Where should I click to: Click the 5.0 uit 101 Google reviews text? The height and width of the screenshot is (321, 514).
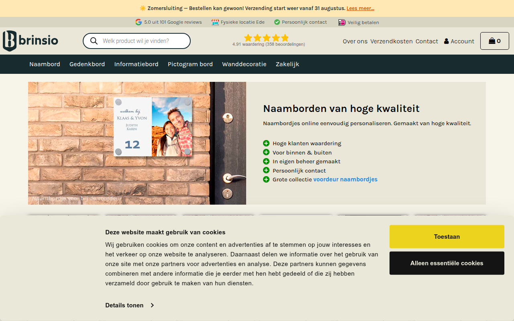pos(173,22)
